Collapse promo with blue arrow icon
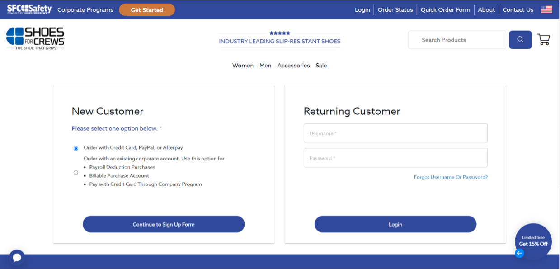This screenshot has height=269, width=560. [x=519, y=253]
